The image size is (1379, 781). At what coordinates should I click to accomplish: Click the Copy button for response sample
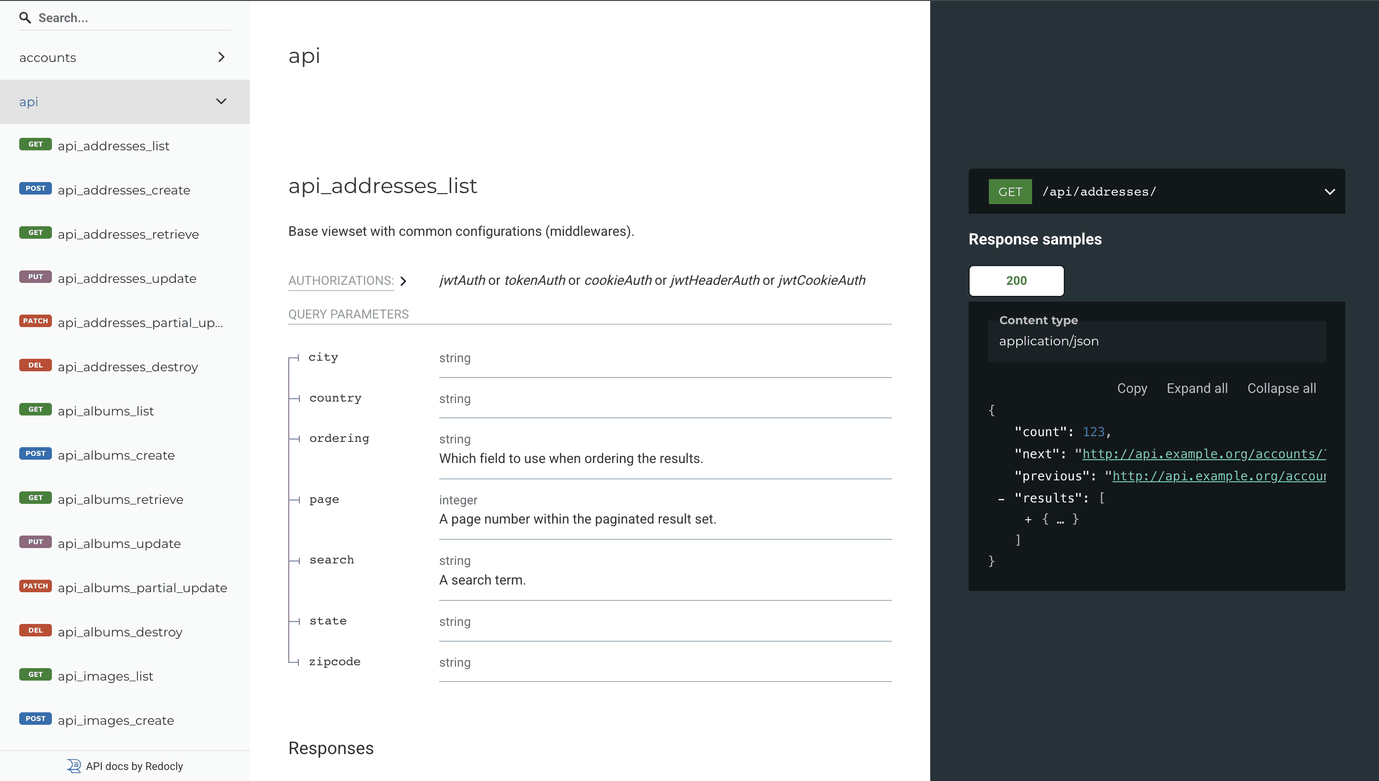tap(1132, 389)
